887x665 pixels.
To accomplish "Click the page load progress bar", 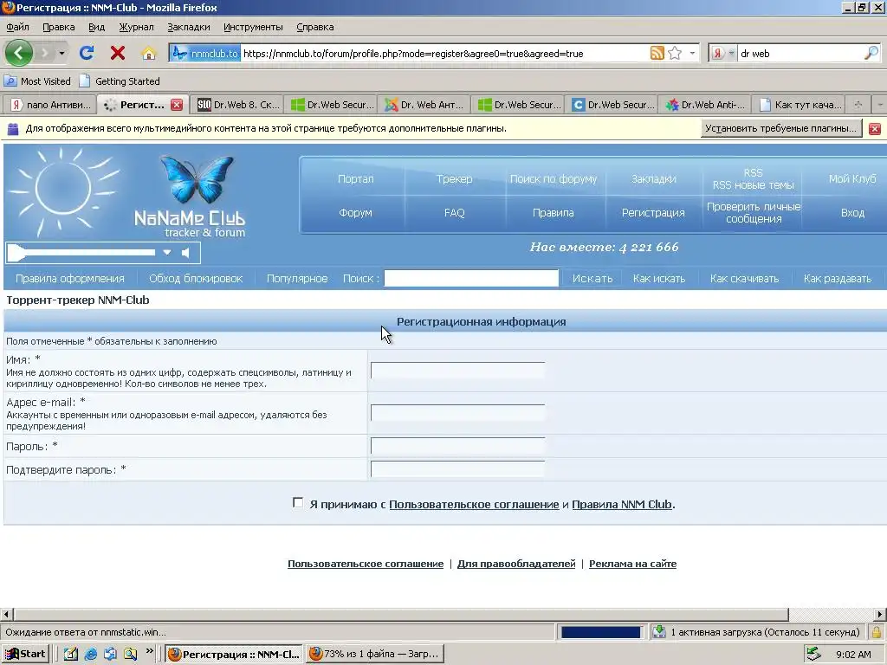I will point(601,631).
